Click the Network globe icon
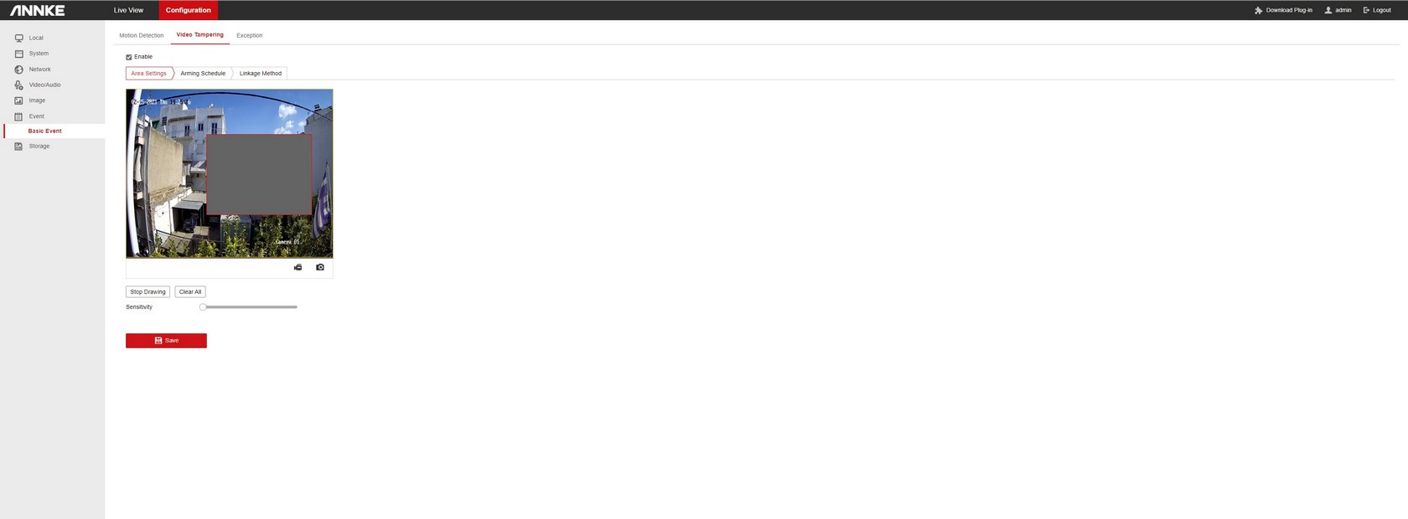Image resolution: width=1408 pixels, height=519 pixels. pyautogui.click(x=18, y=69)
